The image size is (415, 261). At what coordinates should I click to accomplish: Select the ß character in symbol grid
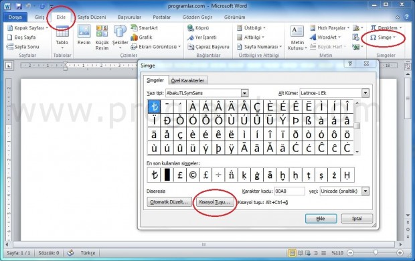click(x=309, y=120)
